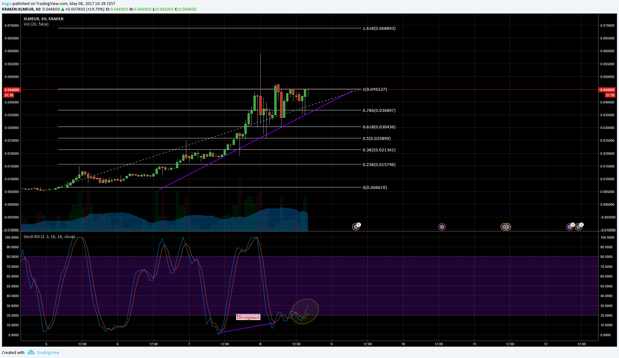Click the red Divergence text annotation
Viewport: 619px width, 358px height.
click(x=248, y=317)
